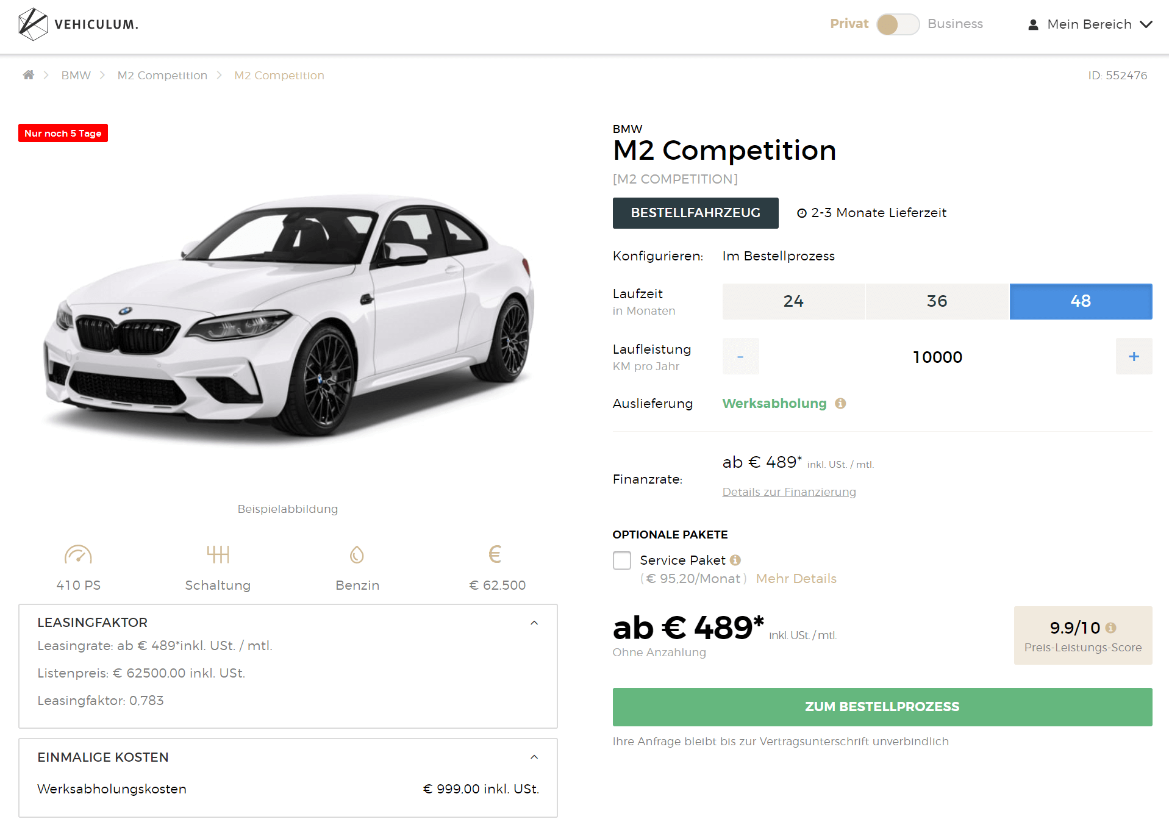Open Details zur Finanzierung link
1169x830 pixels.
(789, 492)
